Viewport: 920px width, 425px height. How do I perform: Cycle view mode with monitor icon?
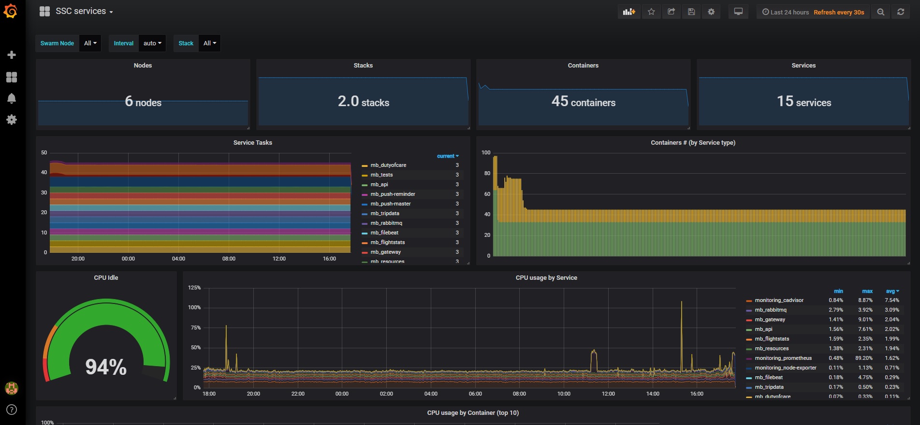[x=738, y=12]
